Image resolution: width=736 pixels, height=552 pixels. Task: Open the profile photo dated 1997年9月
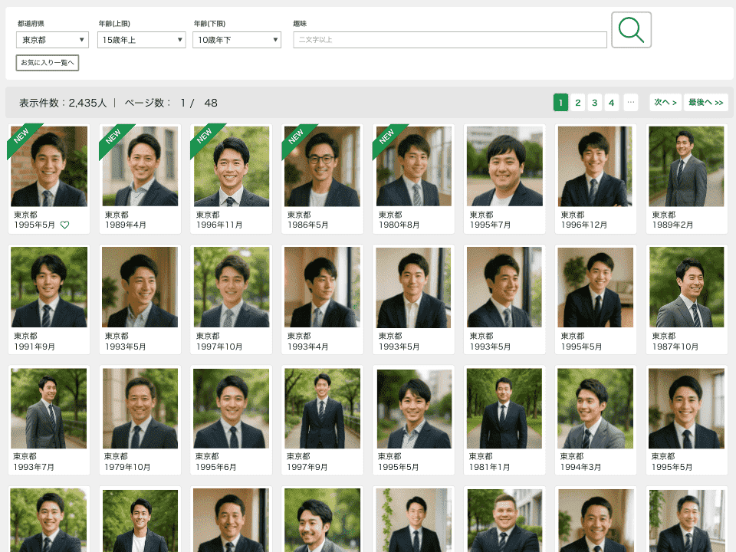pyautogui.click(x=323, y=408)
